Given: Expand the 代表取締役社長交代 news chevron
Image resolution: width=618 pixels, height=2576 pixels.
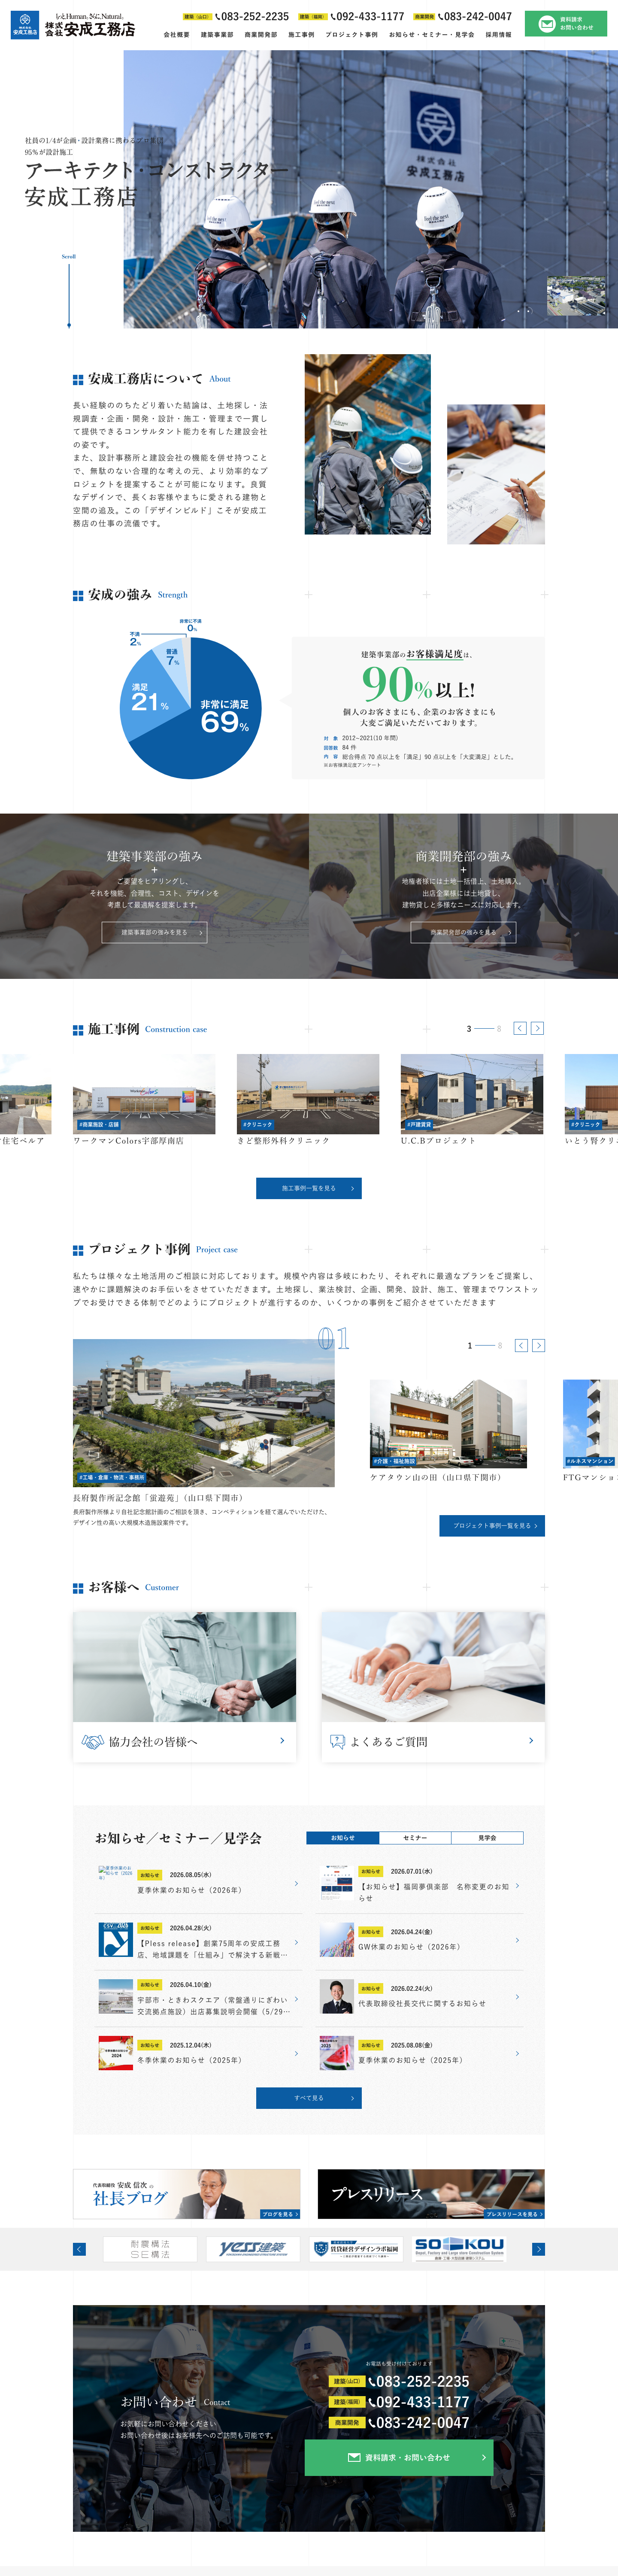Looking at the screenshot, I should [x=517, y=1997].
